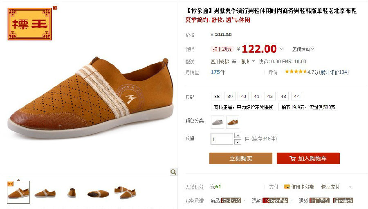Open the 標王 brand logo
This screenshot has height=209, width=368.
(x=30, y=24)
